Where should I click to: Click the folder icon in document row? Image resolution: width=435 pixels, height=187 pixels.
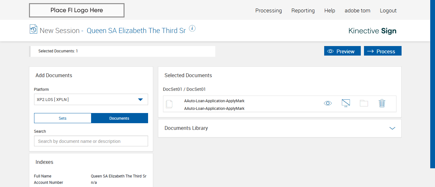coord(364,103)
